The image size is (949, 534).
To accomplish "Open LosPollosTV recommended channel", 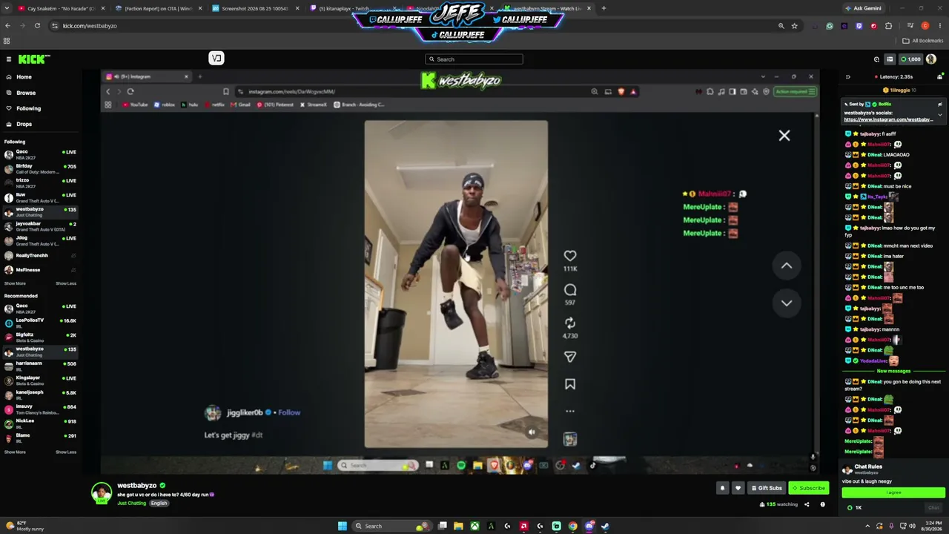I will click(x=40, y=322).
